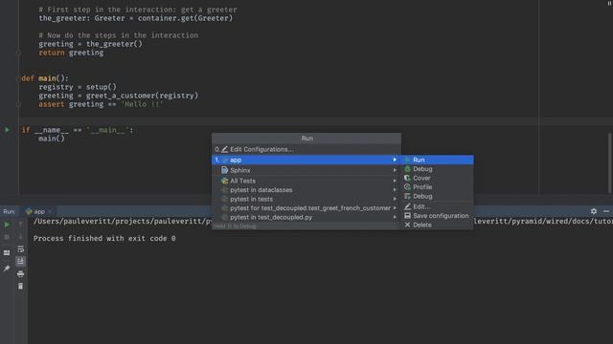Click the Restore Layout icon in the Run panel
Screen dimensions: 613x344
tap(7, 252)
